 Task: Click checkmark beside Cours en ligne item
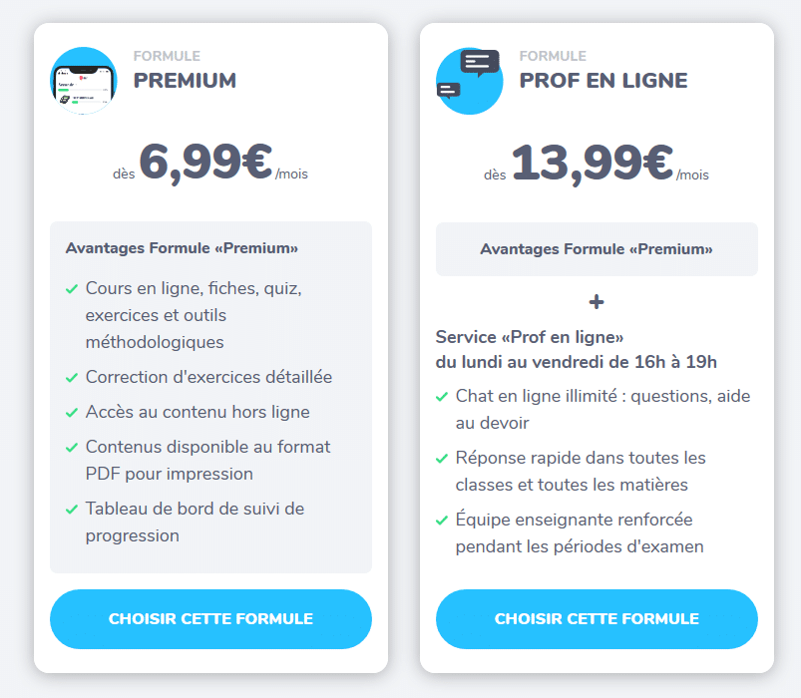click(72, 289)
